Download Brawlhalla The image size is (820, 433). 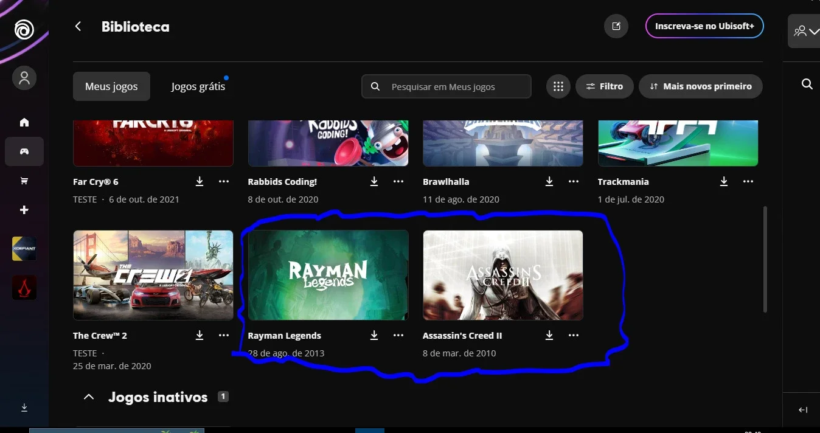pos(549,181)
